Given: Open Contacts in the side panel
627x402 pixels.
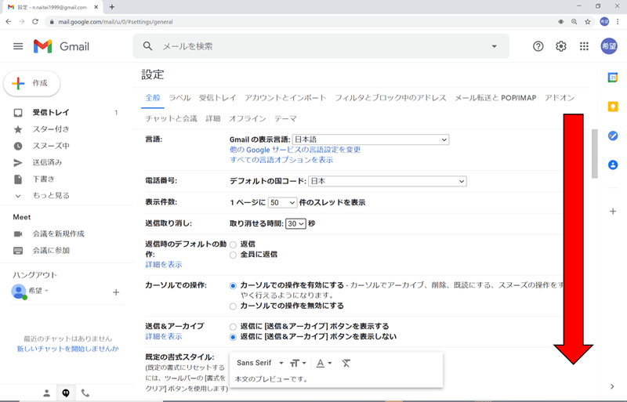Looking at the screenshot, I should pos(613,165).
